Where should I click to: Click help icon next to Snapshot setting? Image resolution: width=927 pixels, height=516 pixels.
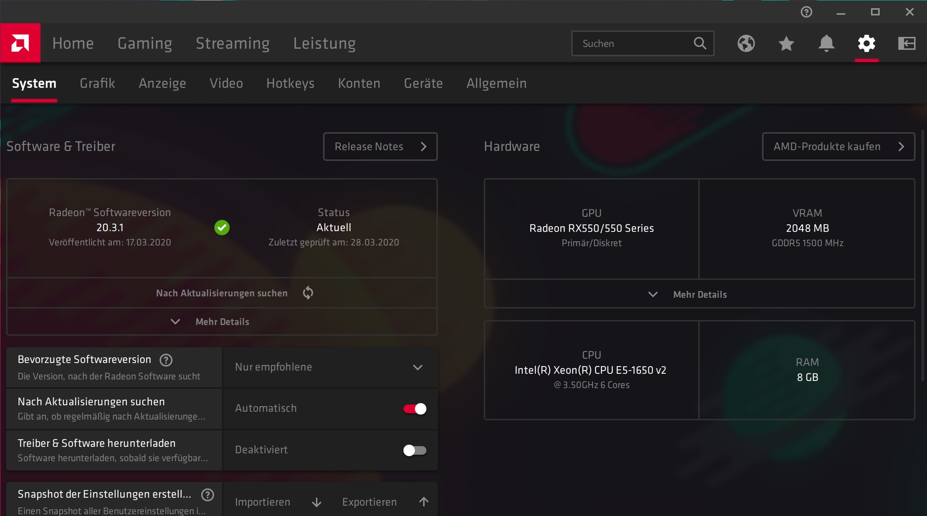(x=208, y=495)
